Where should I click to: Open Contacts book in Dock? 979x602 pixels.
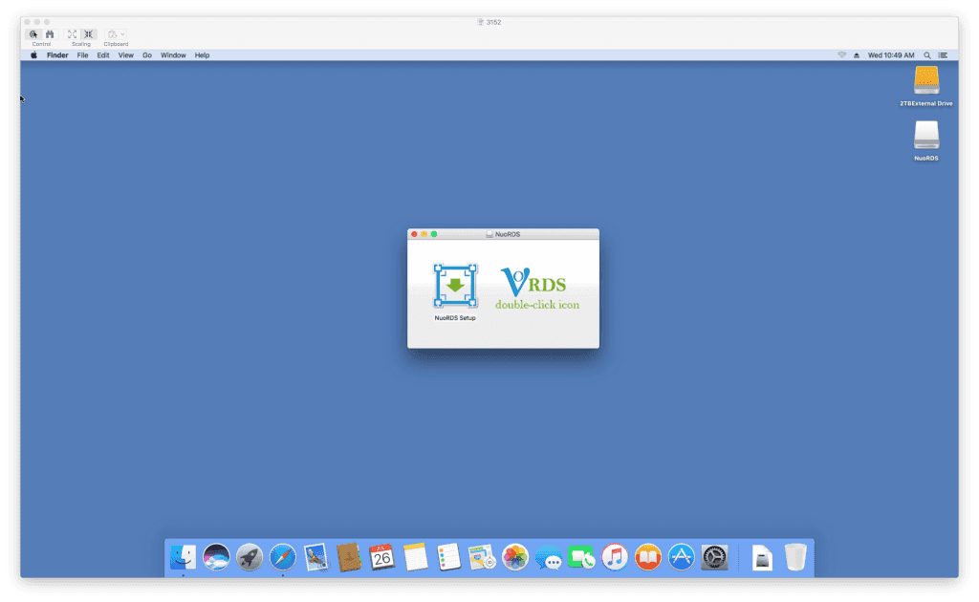(349, 557)
